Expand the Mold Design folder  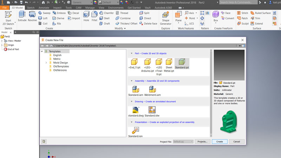[x=46, y=63]
